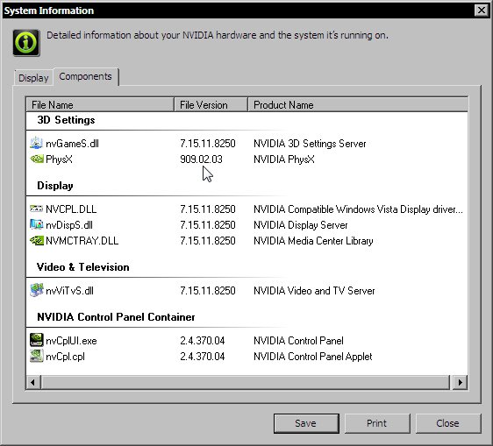This screenshot has height=446, width=493.
Task: Click NVIDIA Display Server product name
Action: pos(301,225)
